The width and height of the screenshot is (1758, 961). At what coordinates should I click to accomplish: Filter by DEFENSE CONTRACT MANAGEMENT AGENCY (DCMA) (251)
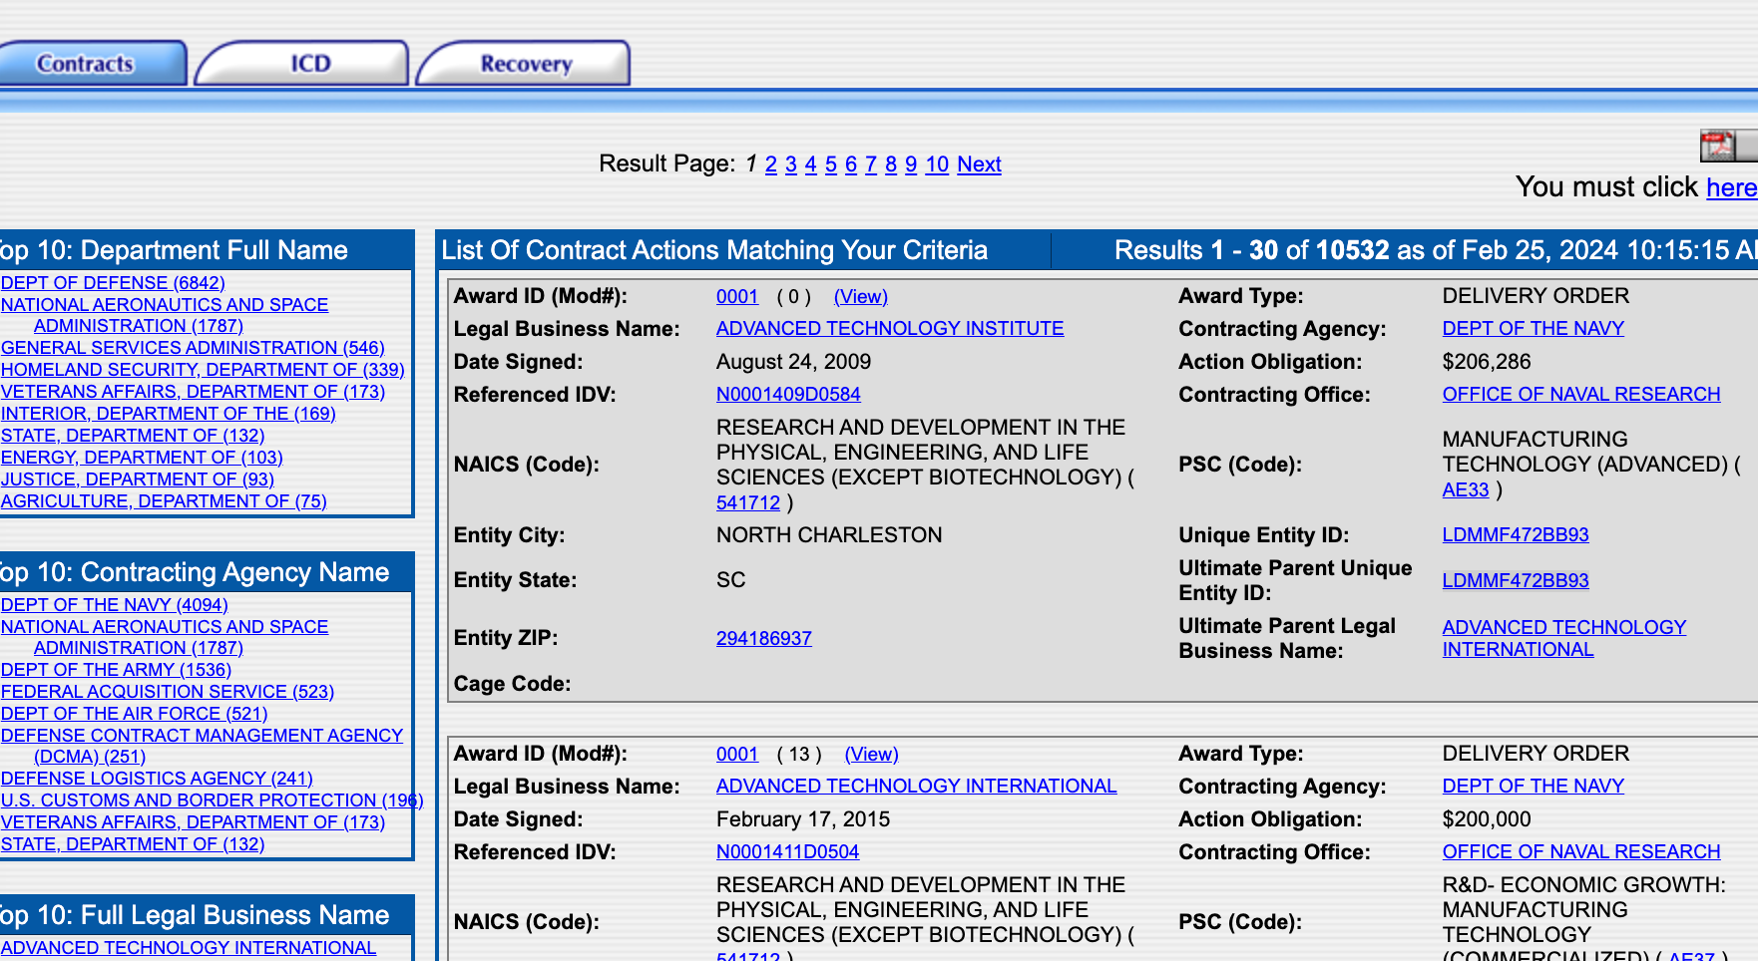point(202,746)
